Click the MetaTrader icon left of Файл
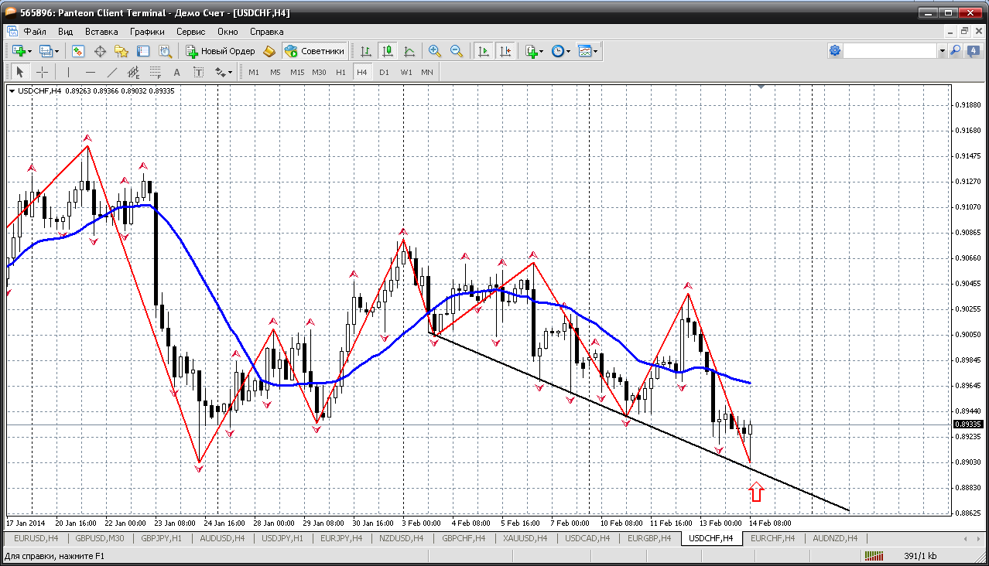 (x=12, y=32)
